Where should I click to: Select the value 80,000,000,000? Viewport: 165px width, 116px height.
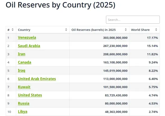coord(116,104)
